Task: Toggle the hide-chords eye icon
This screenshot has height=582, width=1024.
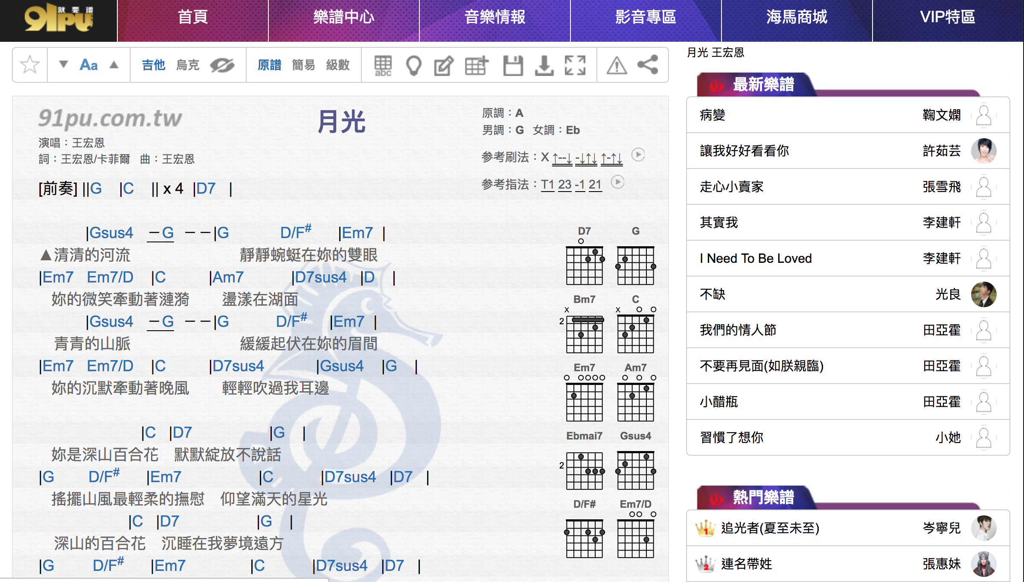Action: pos(222,65)
